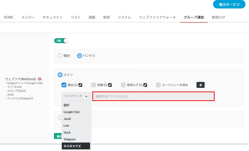The width and height of the screenshot is (249, 151).
Task: Enable the 防御 checkbox
Action: 94,85
